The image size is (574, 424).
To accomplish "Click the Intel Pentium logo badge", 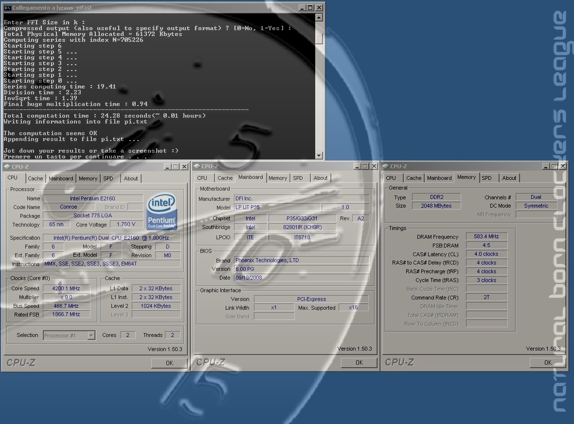I will point(162,212).
